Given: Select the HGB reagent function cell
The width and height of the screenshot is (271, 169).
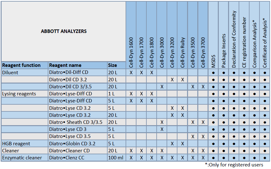Looking at the screenshot, I should pyautogui.click(x=25, y=144).
